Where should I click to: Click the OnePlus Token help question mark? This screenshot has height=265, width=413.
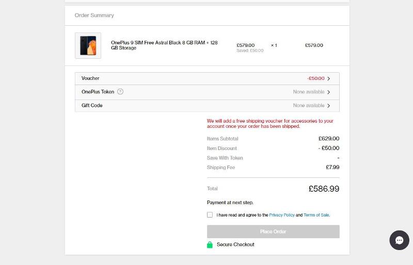(x=120, y=92)
